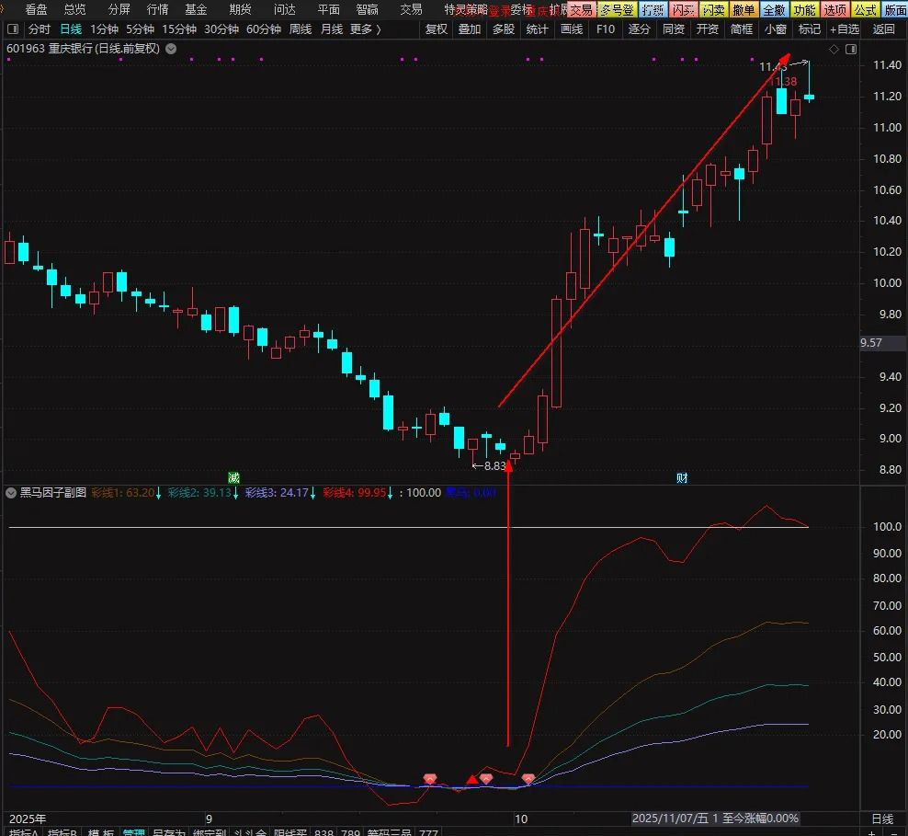
Task: Click the rightmost pink diamond signal marker
Action: pyautogui.click(x=528, y=779)
